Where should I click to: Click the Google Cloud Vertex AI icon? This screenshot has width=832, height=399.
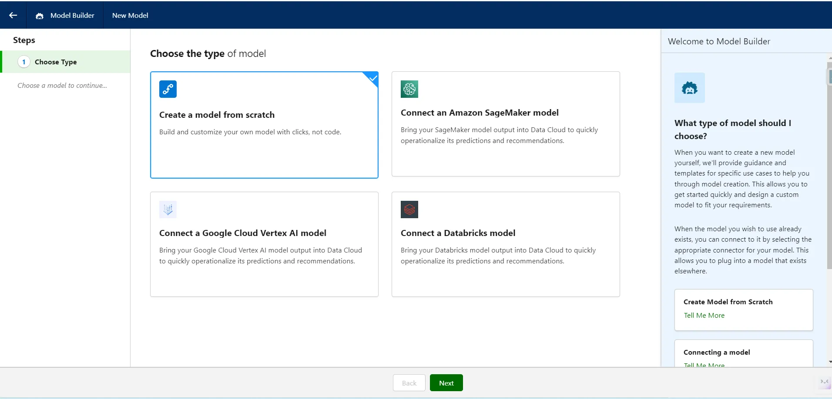click(x=168, y=209)
